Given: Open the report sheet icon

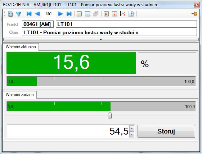Looking at the screenshot, I should coord(131,14).
